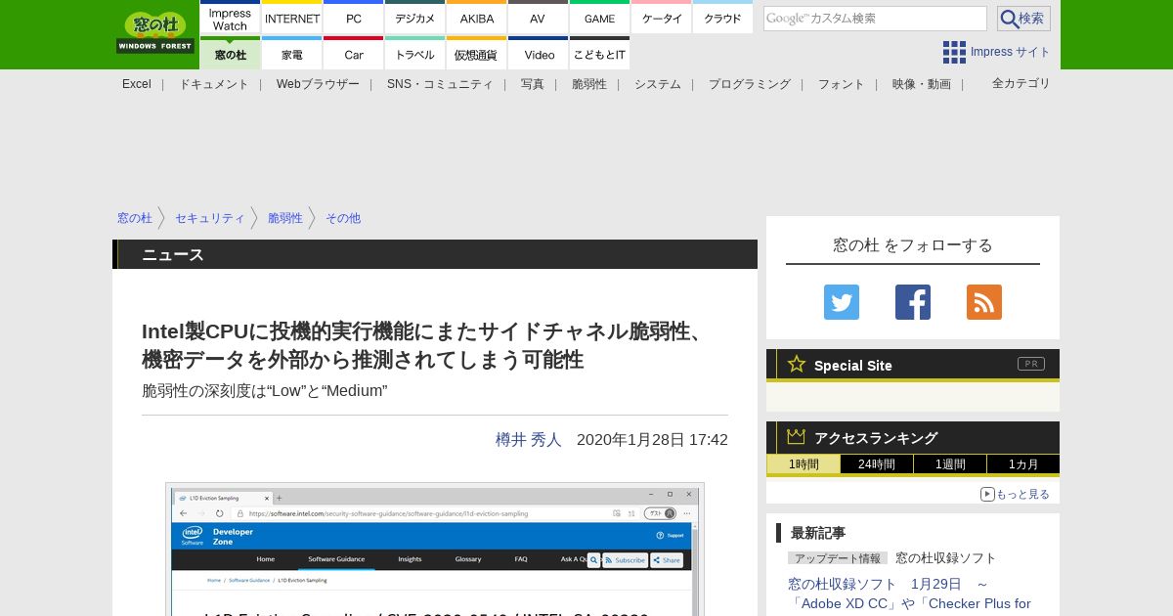Open the Twitter follow icon
The width and height of the screenshot is (1173, 616).
[842, 302]
